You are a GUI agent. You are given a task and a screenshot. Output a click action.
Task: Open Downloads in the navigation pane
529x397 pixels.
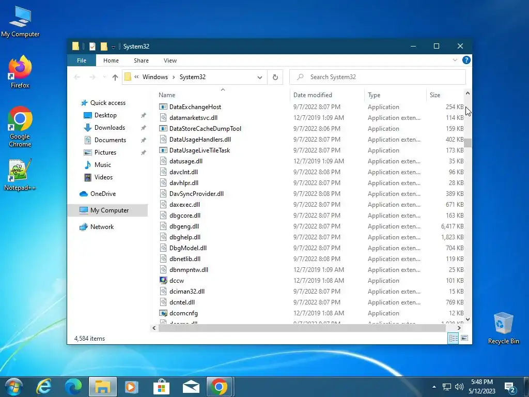pos(110,128)
